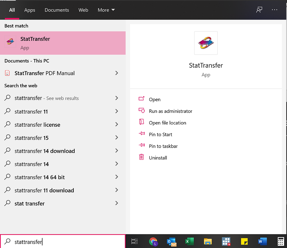Open Word from the taskbar

pyautogui.click(x=262, y=241)
